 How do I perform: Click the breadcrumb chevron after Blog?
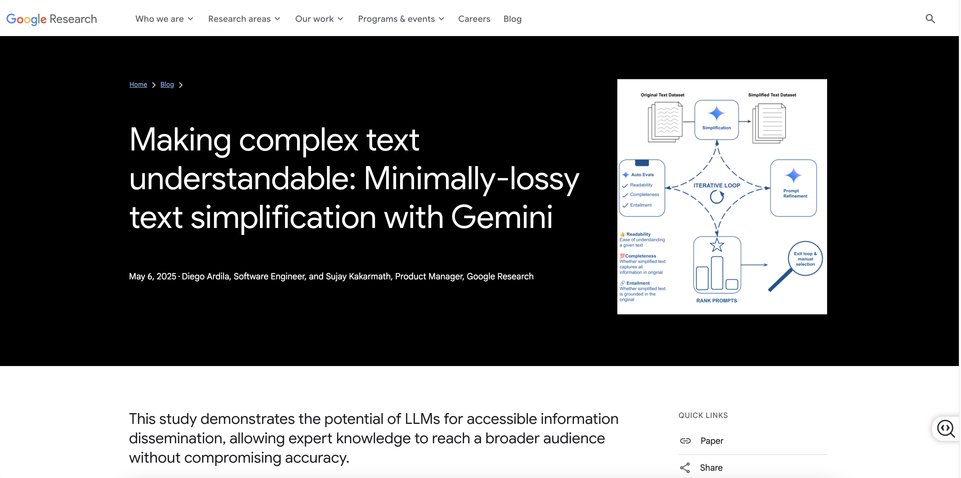pyautogui.click(x=181, y=85)
